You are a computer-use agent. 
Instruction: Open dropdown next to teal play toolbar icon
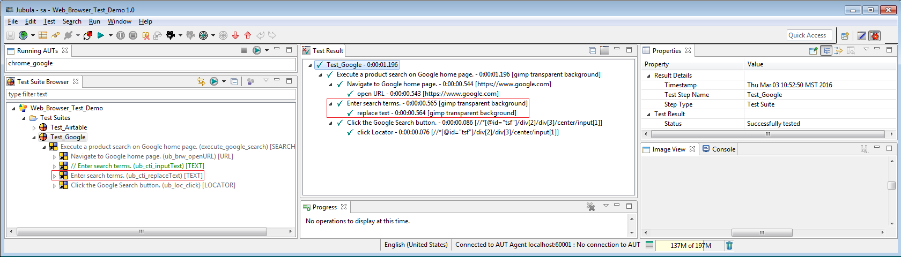point(110,35)
